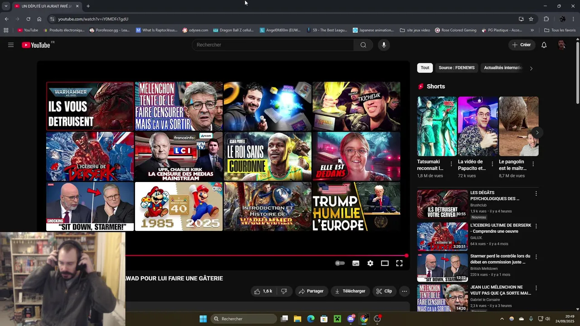The height and width of the screenshot is (326, 580).
Task: Open the Chrome three-dot menu
Action: coord(574,19)
